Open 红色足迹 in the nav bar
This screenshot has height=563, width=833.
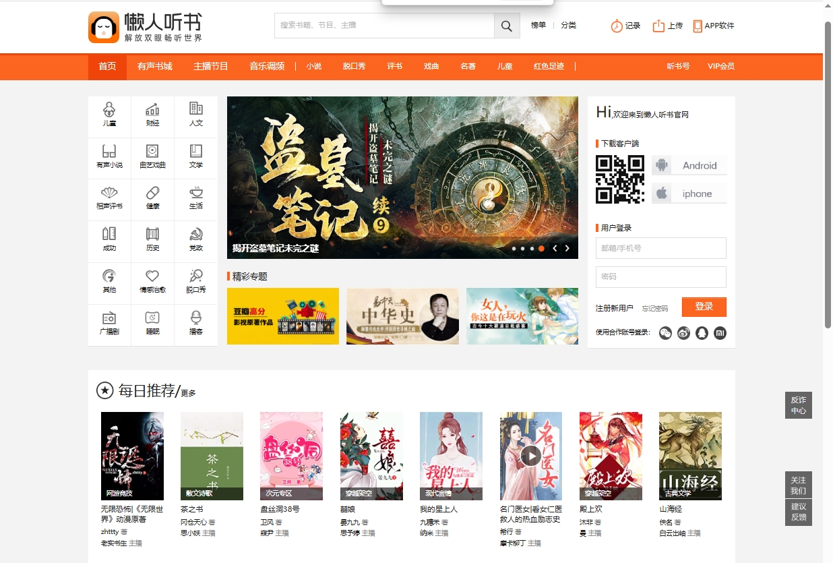click(549, 66)
